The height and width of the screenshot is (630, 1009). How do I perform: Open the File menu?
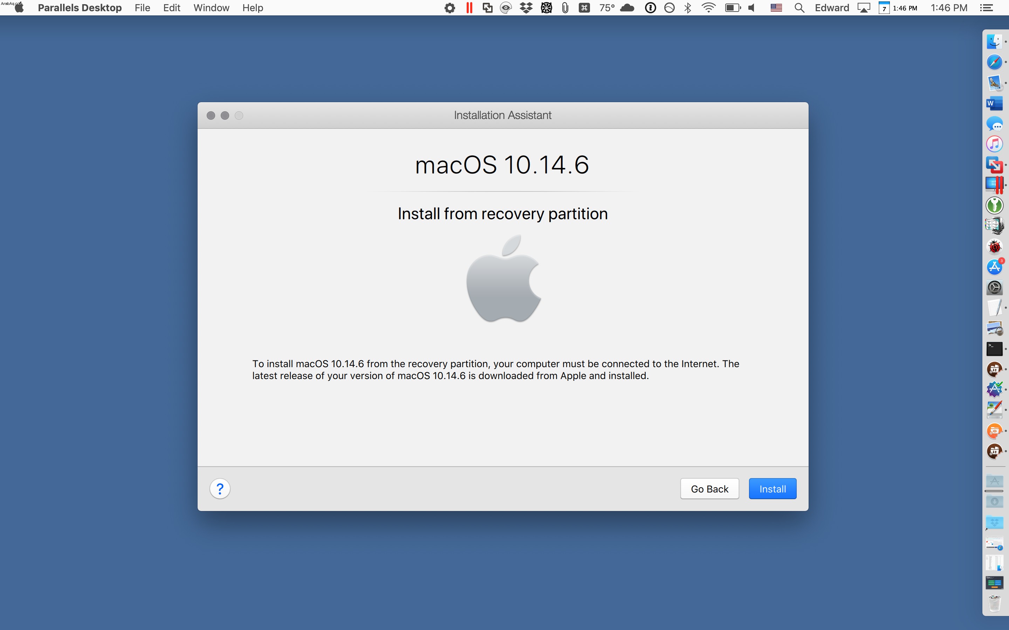[142, 7]
